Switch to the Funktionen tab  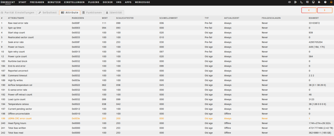[x=92, y=13]
